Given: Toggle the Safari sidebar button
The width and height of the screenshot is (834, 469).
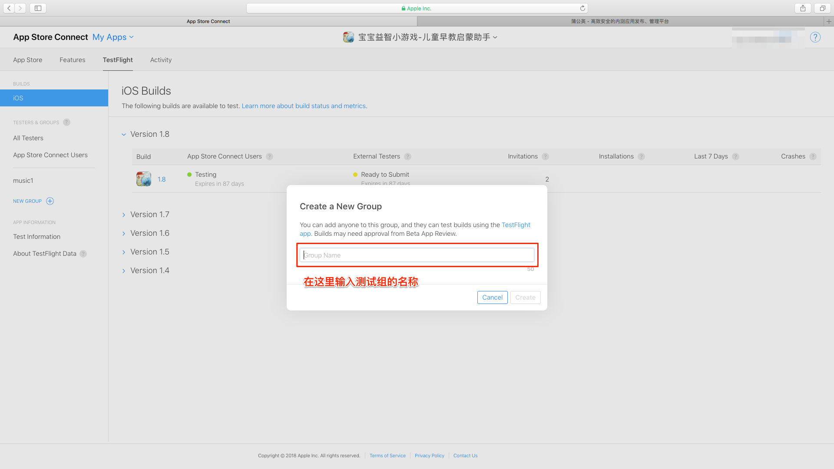Looking at the screenshot, I should pyautogui.click(x=38, y=8).
